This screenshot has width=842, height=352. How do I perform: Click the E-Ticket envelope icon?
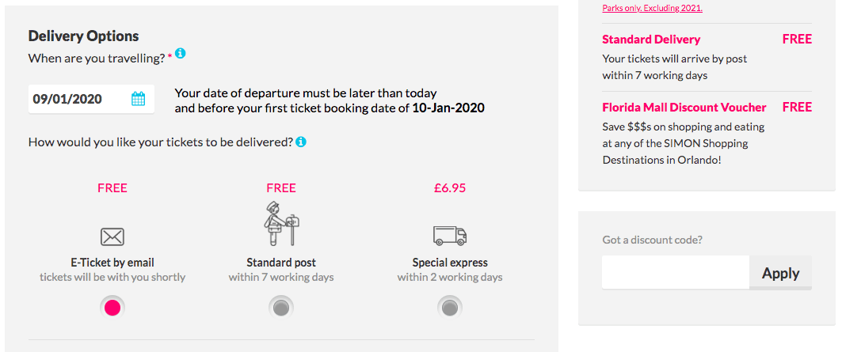pos(112,236)
